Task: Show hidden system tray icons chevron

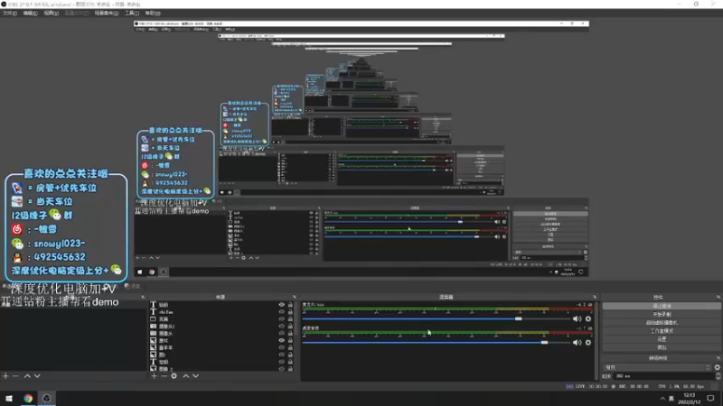Action: point(662,398)
